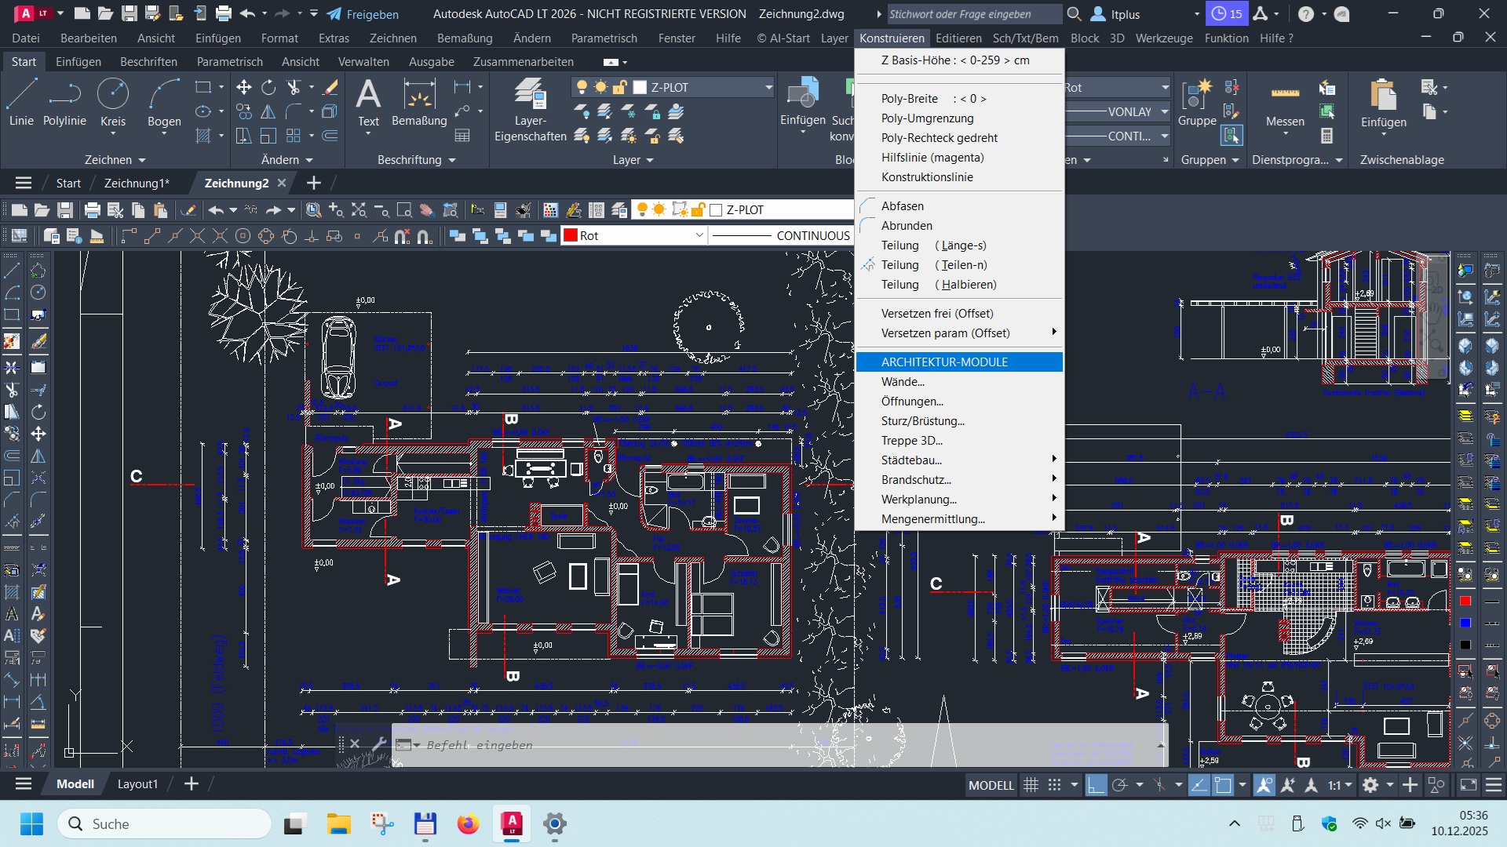Switch to Layout1 tab
1507x847 pixels.
pyautogui.click(x=137, y=784)
